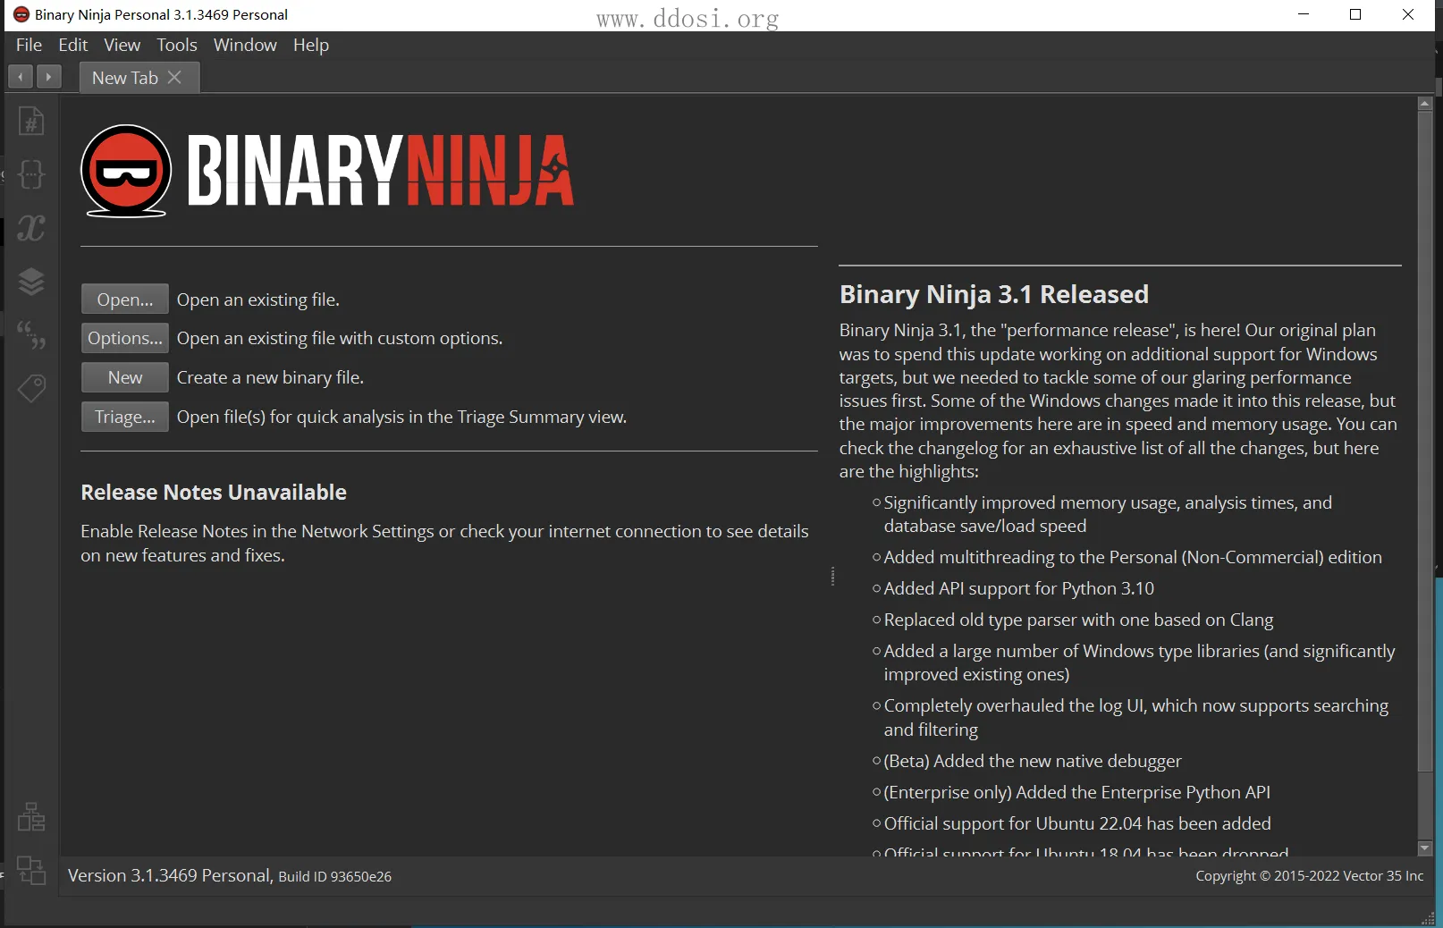Click the Version 3.1.3469 Personal text
1443x928 pixels.
[x=169, y=875]
